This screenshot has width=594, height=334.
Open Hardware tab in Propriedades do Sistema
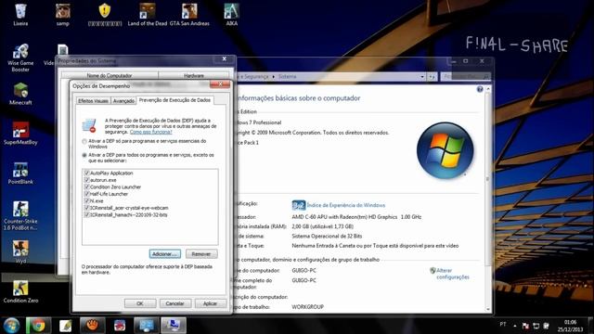(194, 75)
